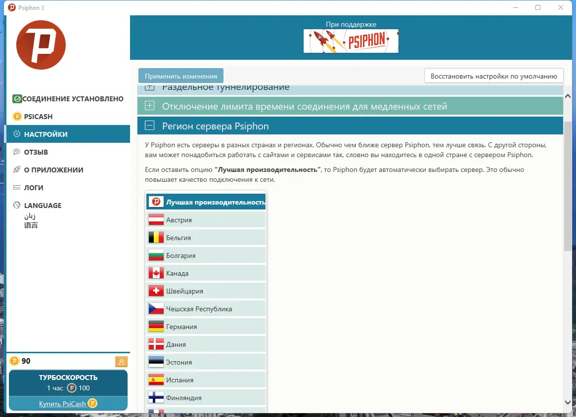This screenshot has width=576, height=417.
Task: Select Испания as server region
Action: (206, 380)
